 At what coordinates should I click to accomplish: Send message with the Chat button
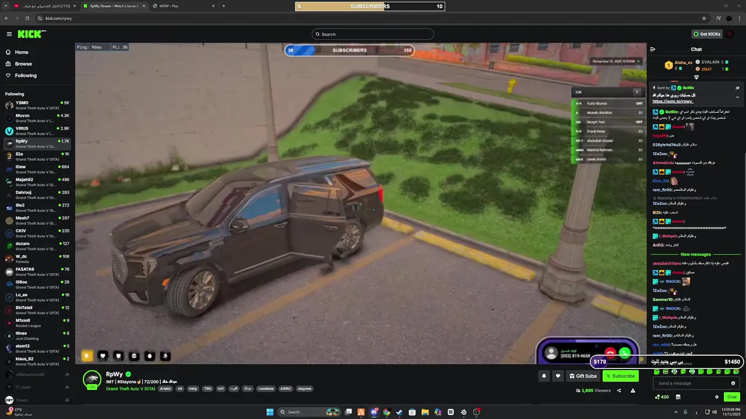pyautogui.click(x=732, y=397)
